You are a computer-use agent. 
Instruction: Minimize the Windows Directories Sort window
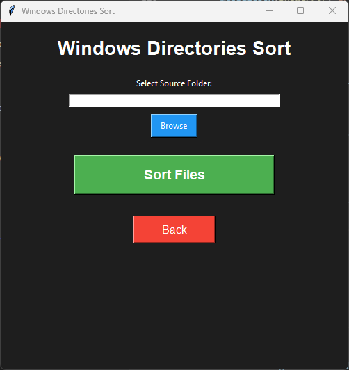tap(269, 10)
